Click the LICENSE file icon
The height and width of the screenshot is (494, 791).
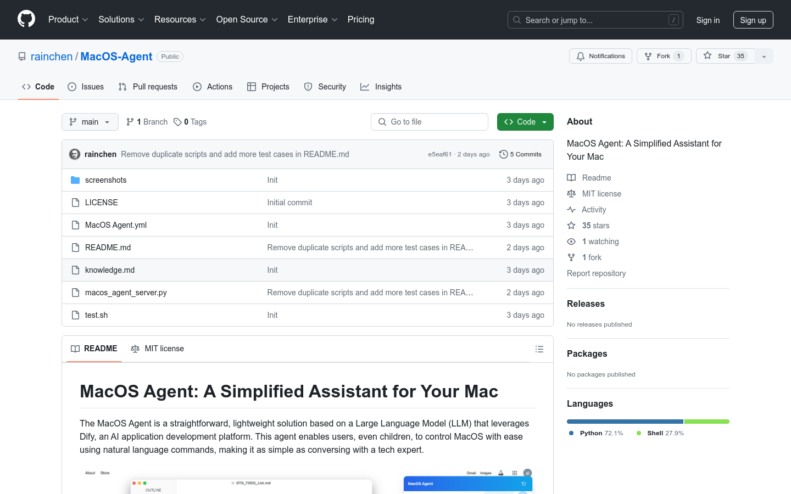(75, 203)
